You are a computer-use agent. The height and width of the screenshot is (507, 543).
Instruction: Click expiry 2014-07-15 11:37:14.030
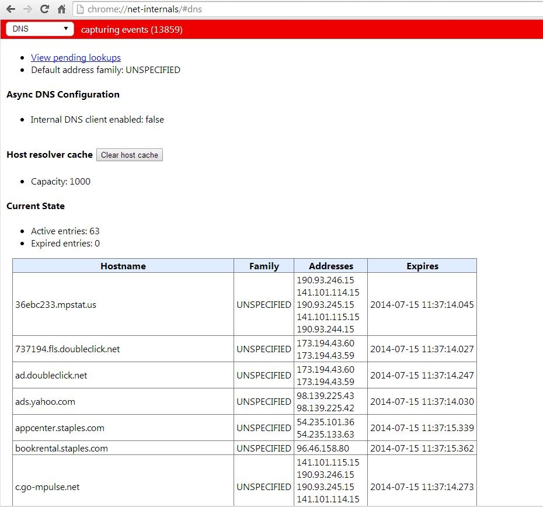click(422, 402)
